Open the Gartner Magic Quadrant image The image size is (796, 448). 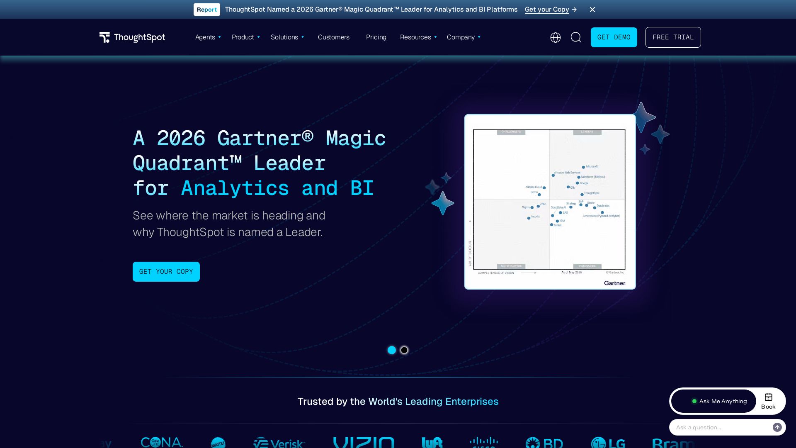550,202
